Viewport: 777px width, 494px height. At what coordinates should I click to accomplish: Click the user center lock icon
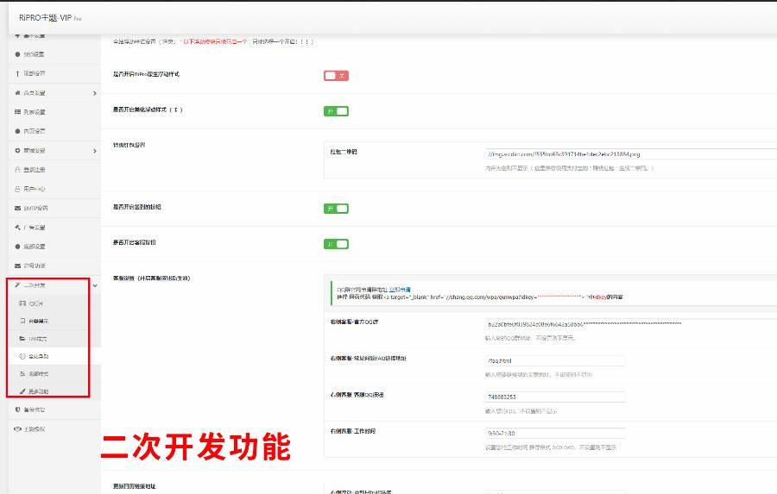(x=17, y=189)
